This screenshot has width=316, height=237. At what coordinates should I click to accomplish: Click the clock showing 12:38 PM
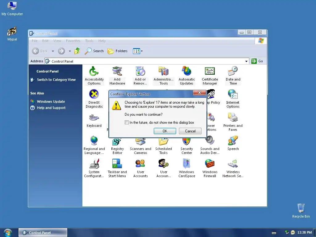[x=305, y=232]
